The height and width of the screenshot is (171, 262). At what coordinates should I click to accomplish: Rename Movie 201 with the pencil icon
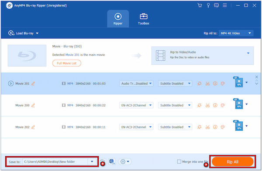(33, 84)
